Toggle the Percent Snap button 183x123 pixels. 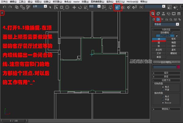click(x=129, y=7)
